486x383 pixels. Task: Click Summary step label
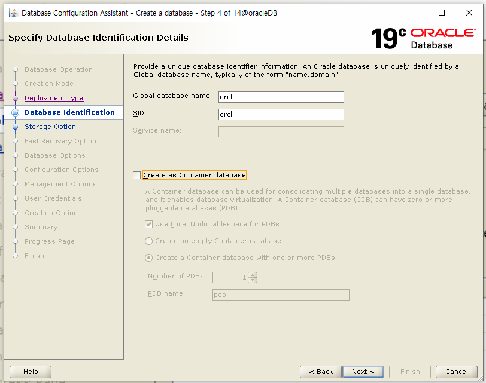click(41, 227)
